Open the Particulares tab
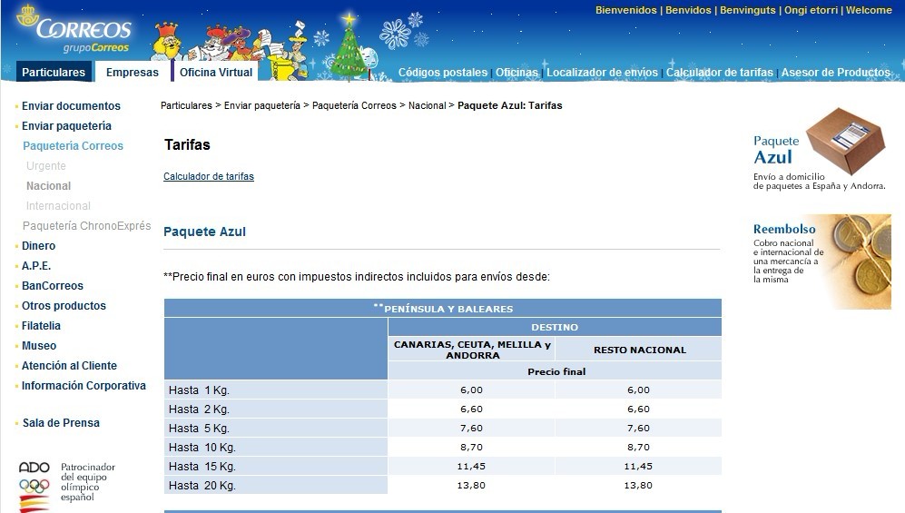 coord(54,72)
